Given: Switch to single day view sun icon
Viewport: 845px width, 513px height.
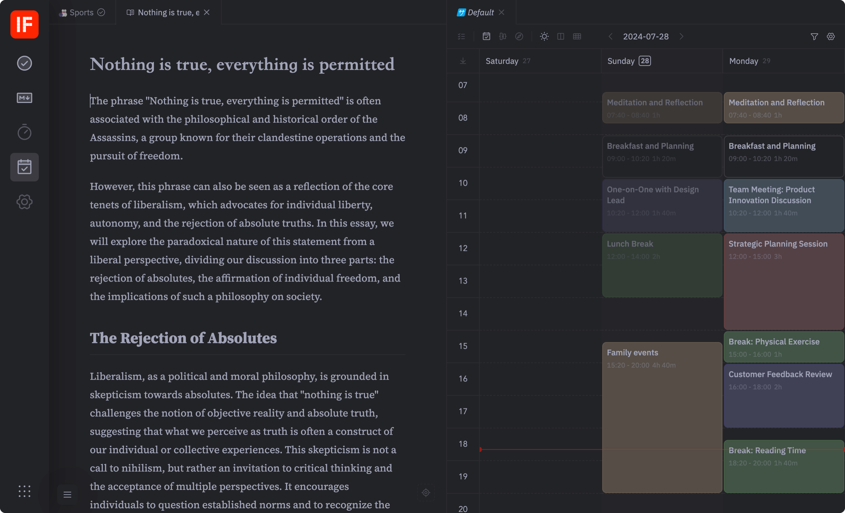Looking at the screenshot, I should [x=544, y=36].
